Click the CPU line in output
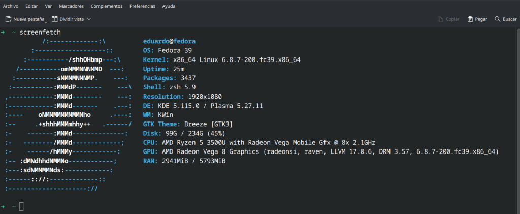The width and height of the screenshot is (520, 214). pos(259,142)
